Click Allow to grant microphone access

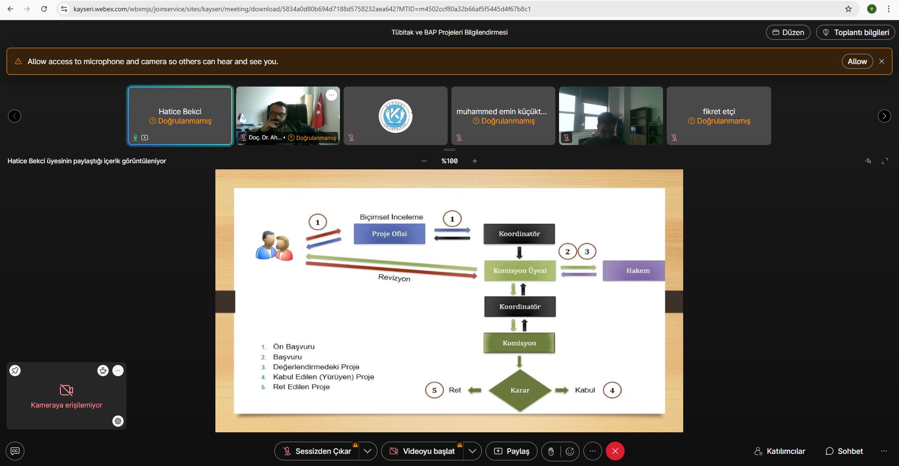(857, 61)
